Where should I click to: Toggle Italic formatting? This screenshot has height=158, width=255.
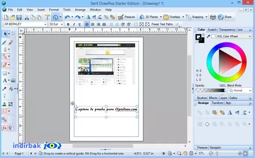74,24
